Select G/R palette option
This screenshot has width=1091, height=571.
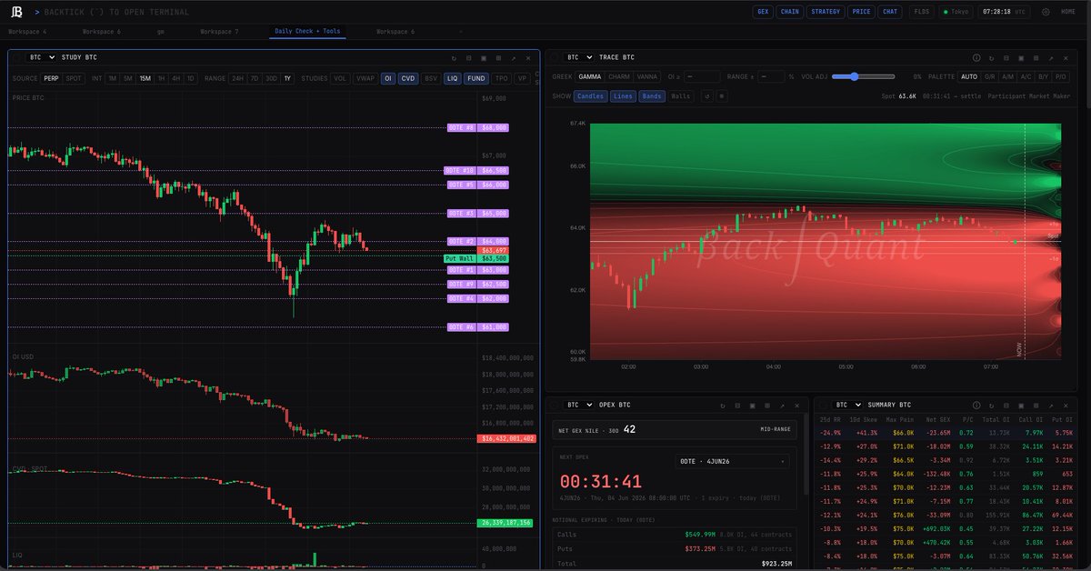989,77
